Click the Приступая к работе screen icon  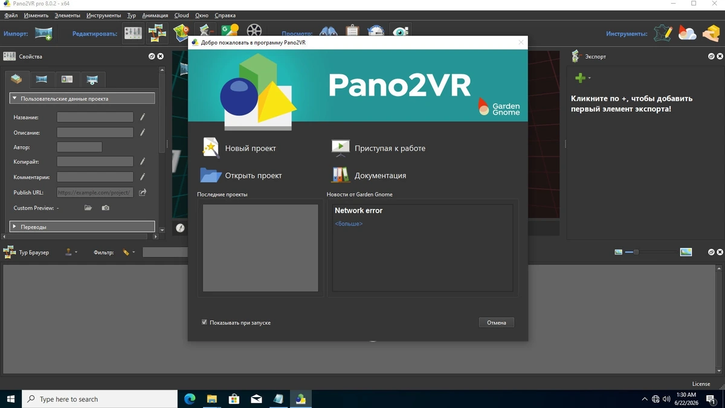[x=341, y=148]
